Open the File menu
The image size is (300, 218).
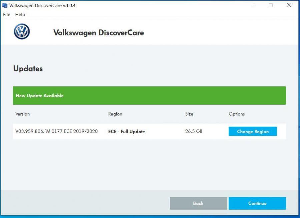[7, 15]
